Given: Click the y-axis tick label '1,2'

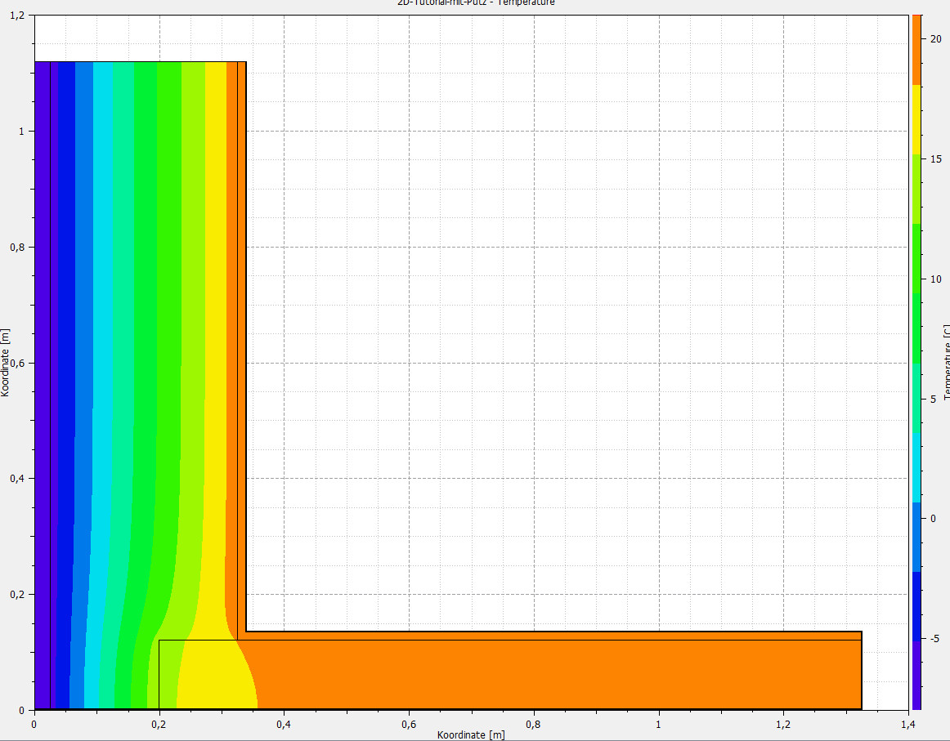Looking at the screenshot, I should 17,16.
